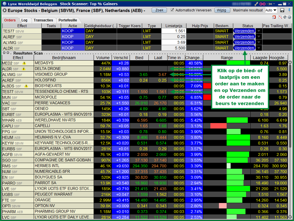
Task: Click the page with red slash icon
Action: click(280, 17)
